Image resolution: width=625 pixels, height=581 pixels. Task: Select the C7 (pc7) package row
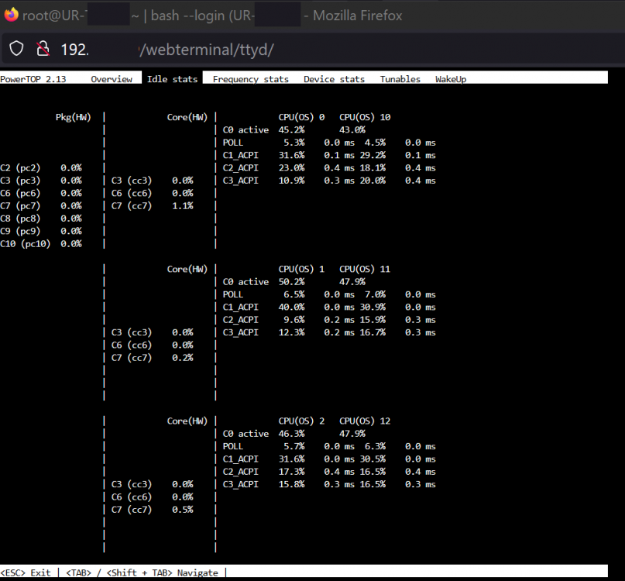tap(41, 206)
